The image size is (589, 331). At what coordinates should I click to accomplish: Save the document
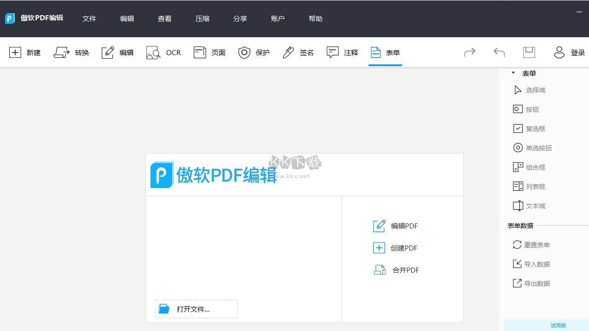[529, 52]
